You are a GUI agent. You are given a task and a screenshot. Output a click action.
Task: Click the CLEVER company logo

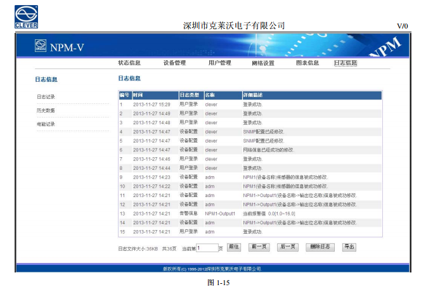[26, 16]
